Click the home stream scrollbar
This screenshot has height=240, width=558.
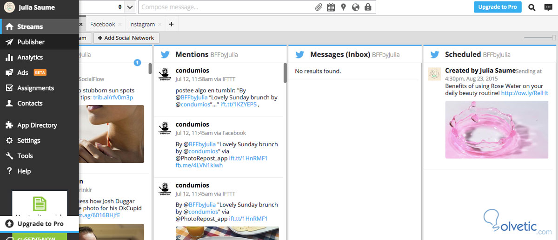[150, 69]
